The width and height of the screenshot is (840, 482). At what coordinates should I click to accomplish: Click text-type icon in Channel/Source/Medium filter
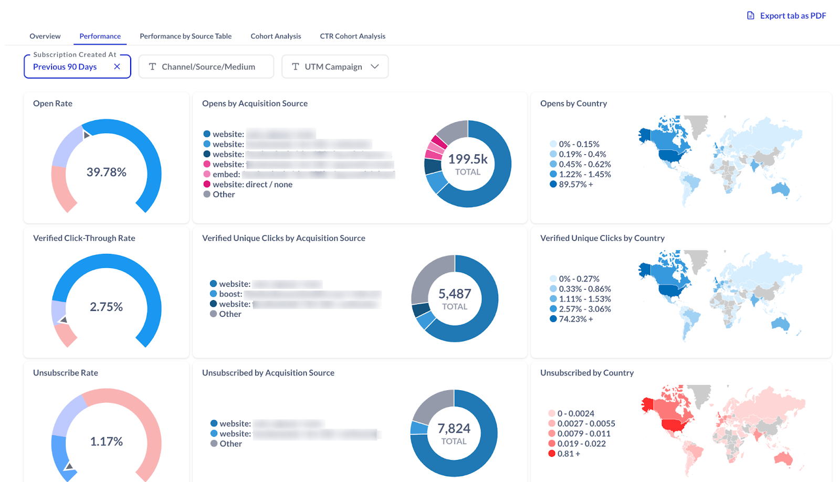(152, 67)
